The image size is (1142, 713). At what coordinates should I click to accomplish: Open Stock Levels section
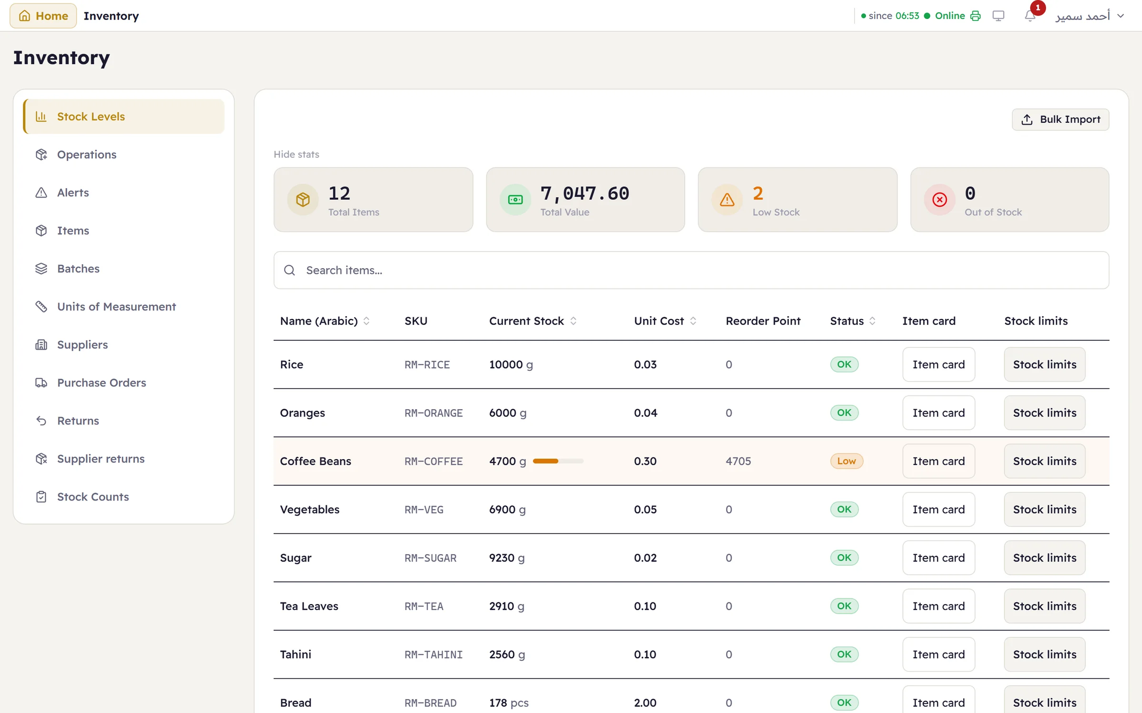tap(124, 116)
